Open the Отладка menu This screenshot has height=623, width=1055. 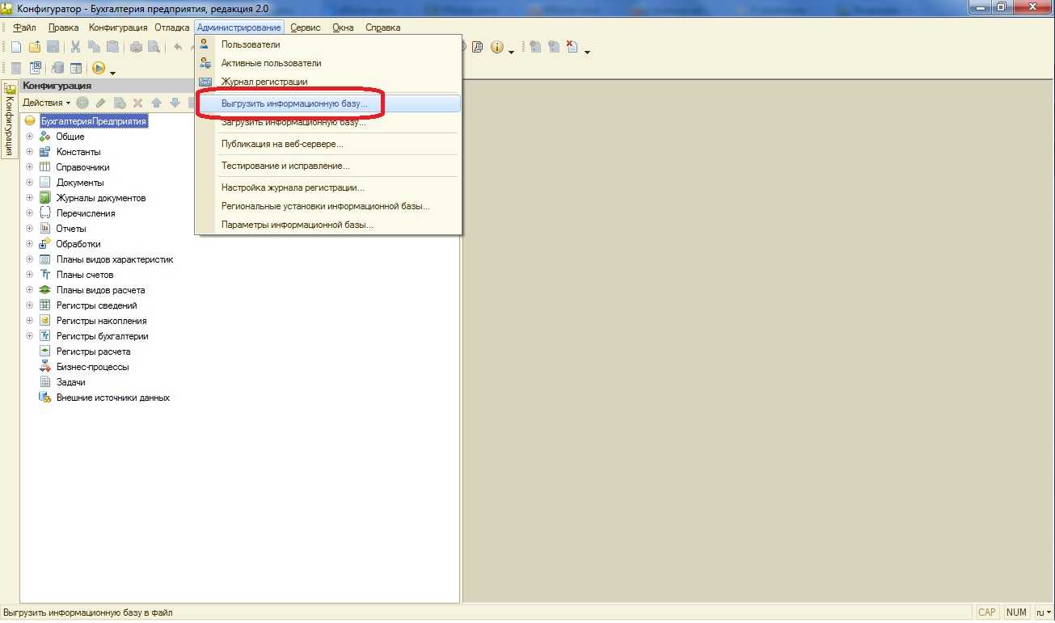172,27
